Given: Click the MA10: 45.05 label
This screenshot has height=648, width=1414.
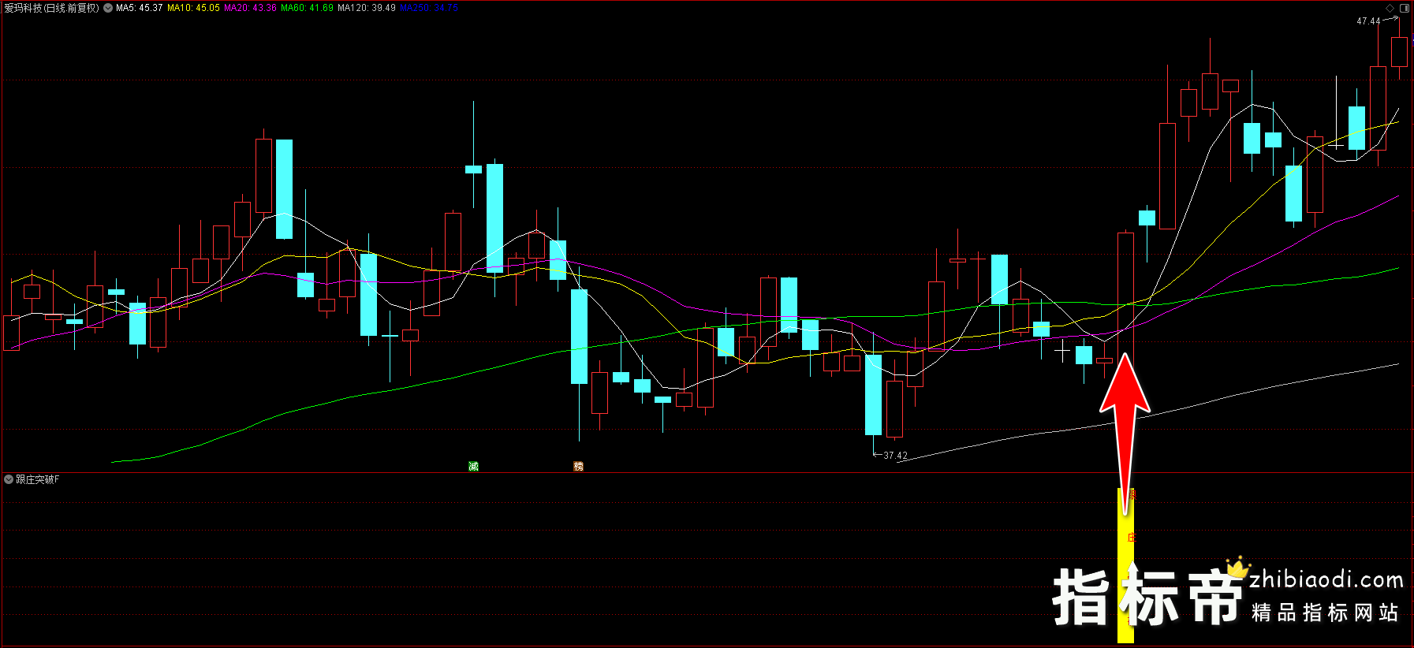Looking at the screenshot, I should 193,8.
